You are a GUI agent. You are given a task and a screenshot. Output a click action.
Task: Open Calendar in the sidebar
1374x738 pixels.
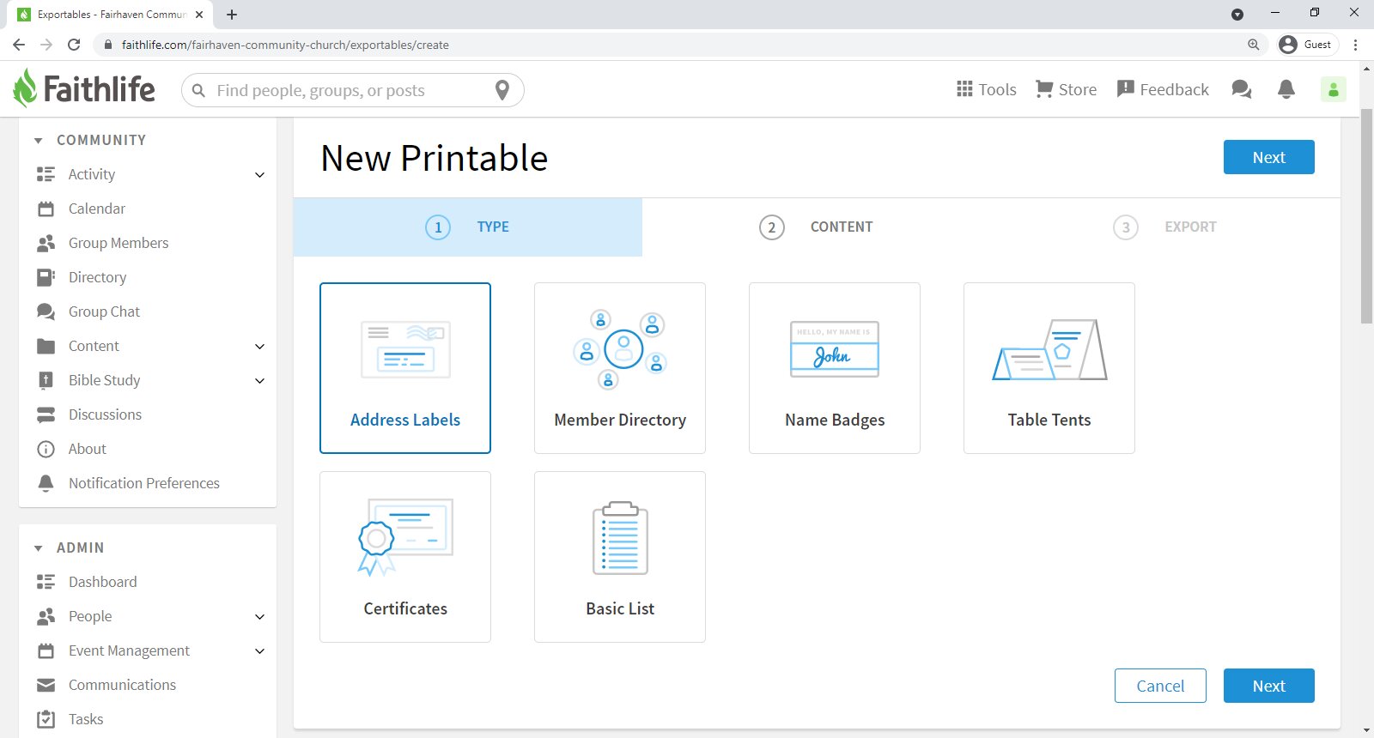pyautogui.click(x=97, y=209)
